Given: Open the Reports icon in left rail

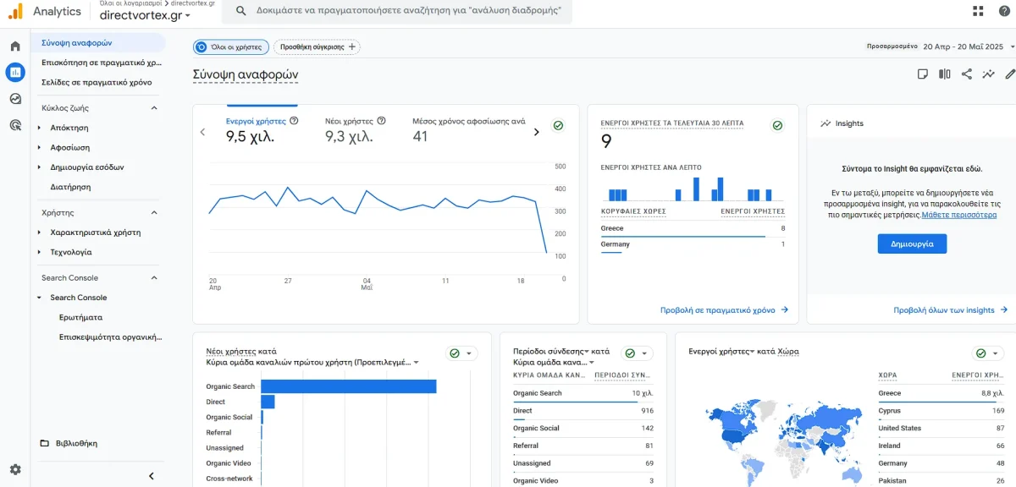Looking at the screenshot, I should (x=15, y=73).
